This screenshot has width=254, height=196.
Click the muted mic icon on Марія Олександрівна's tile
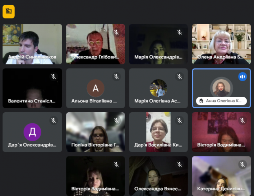(179, 32)
